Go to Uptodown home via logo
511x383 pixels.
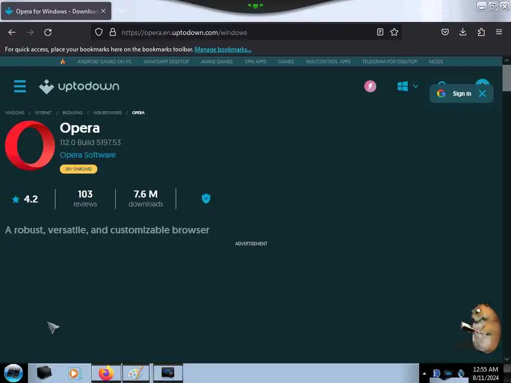(79, 86)
